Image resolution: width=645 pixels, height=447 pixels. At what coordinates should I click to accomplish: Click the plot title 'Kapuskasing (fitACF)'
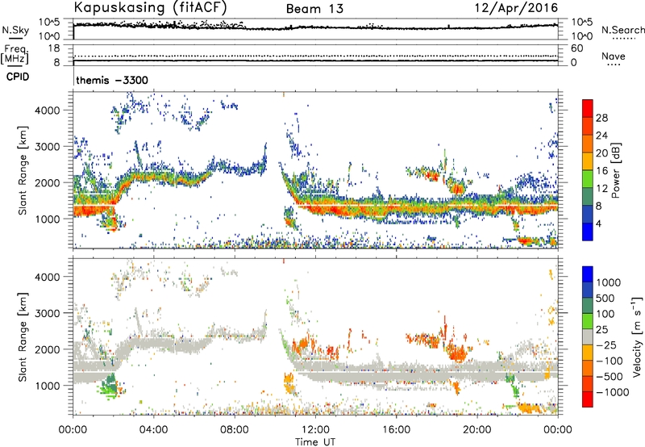[150, 8]
